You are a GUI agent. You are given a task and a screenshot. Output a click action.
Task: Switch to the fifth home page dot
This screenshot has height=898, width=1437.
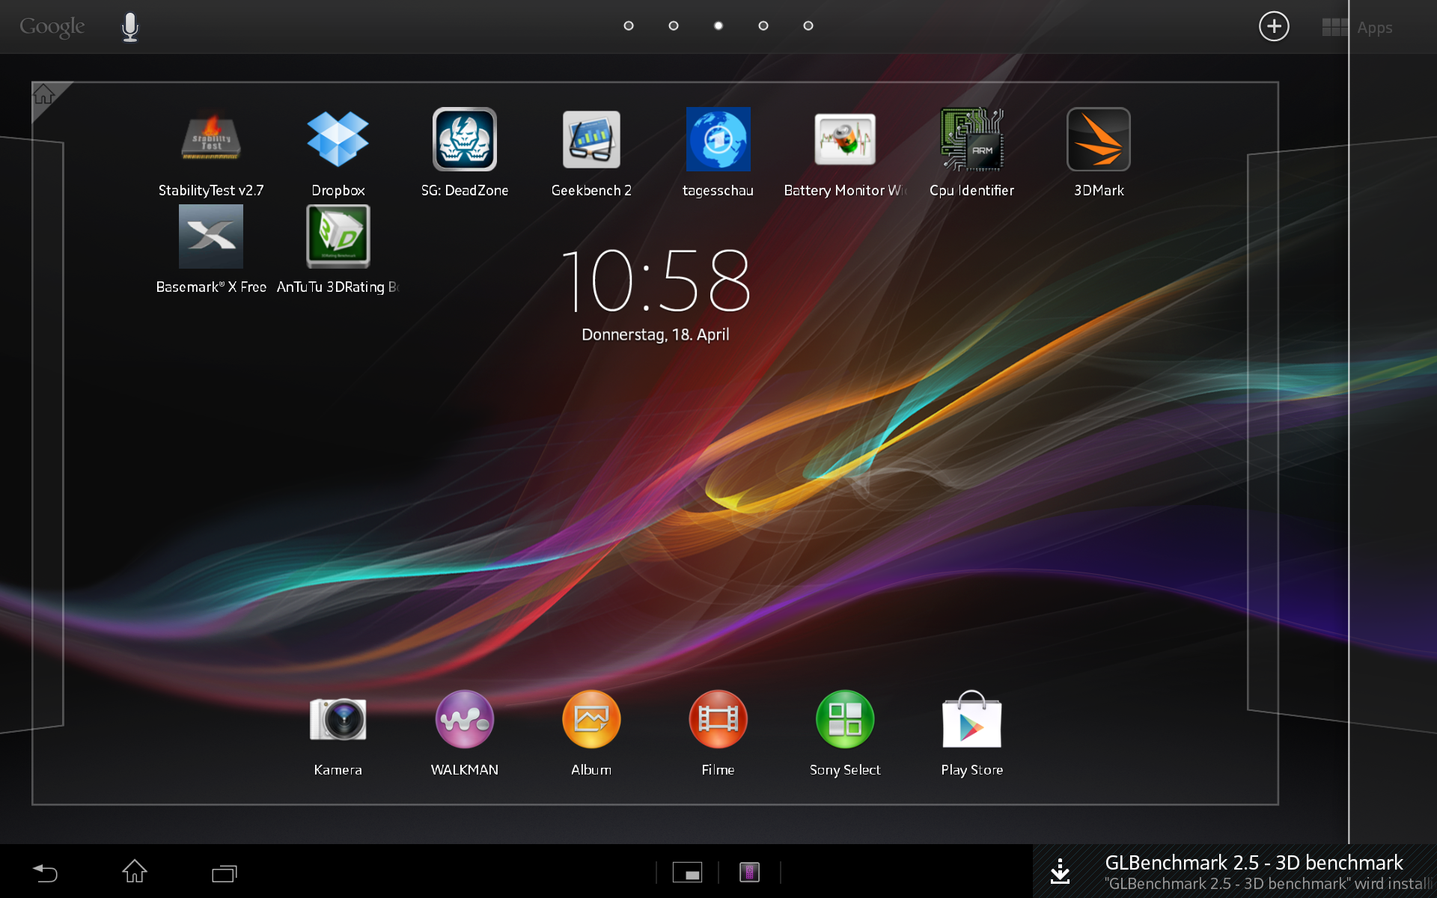tap(808, 25)
